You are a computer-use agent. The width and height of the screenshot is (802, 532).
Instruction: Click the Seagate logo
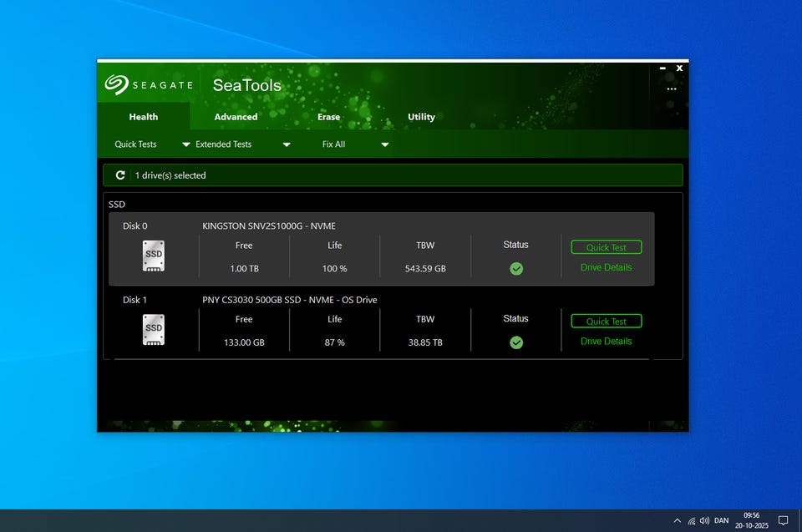point(116,85)
